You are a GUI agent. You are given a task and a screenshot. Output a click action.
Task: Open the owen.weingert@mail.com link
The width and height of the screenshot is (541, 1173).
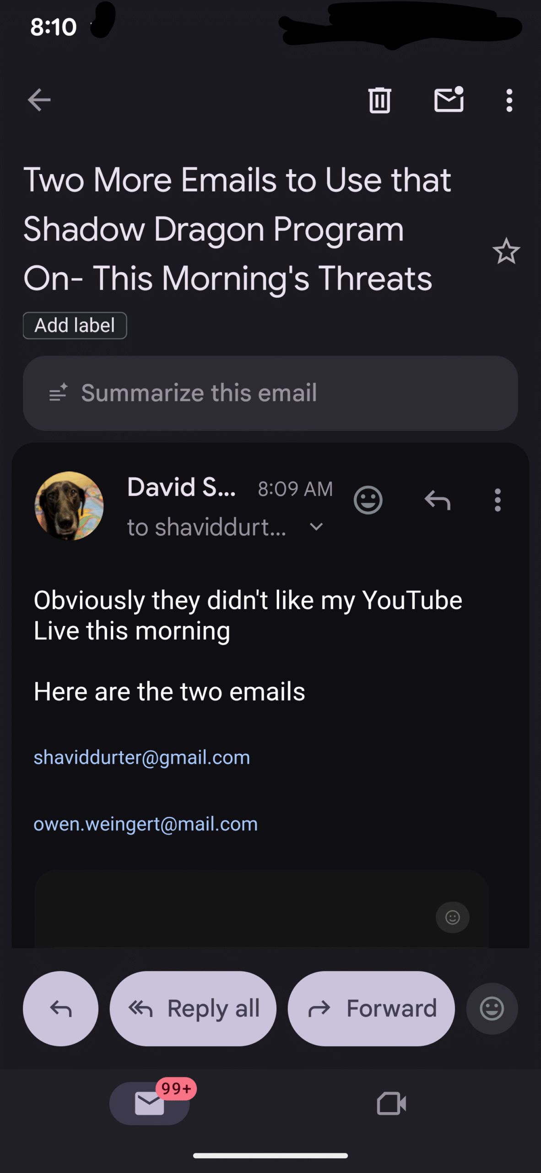[146, 824]
